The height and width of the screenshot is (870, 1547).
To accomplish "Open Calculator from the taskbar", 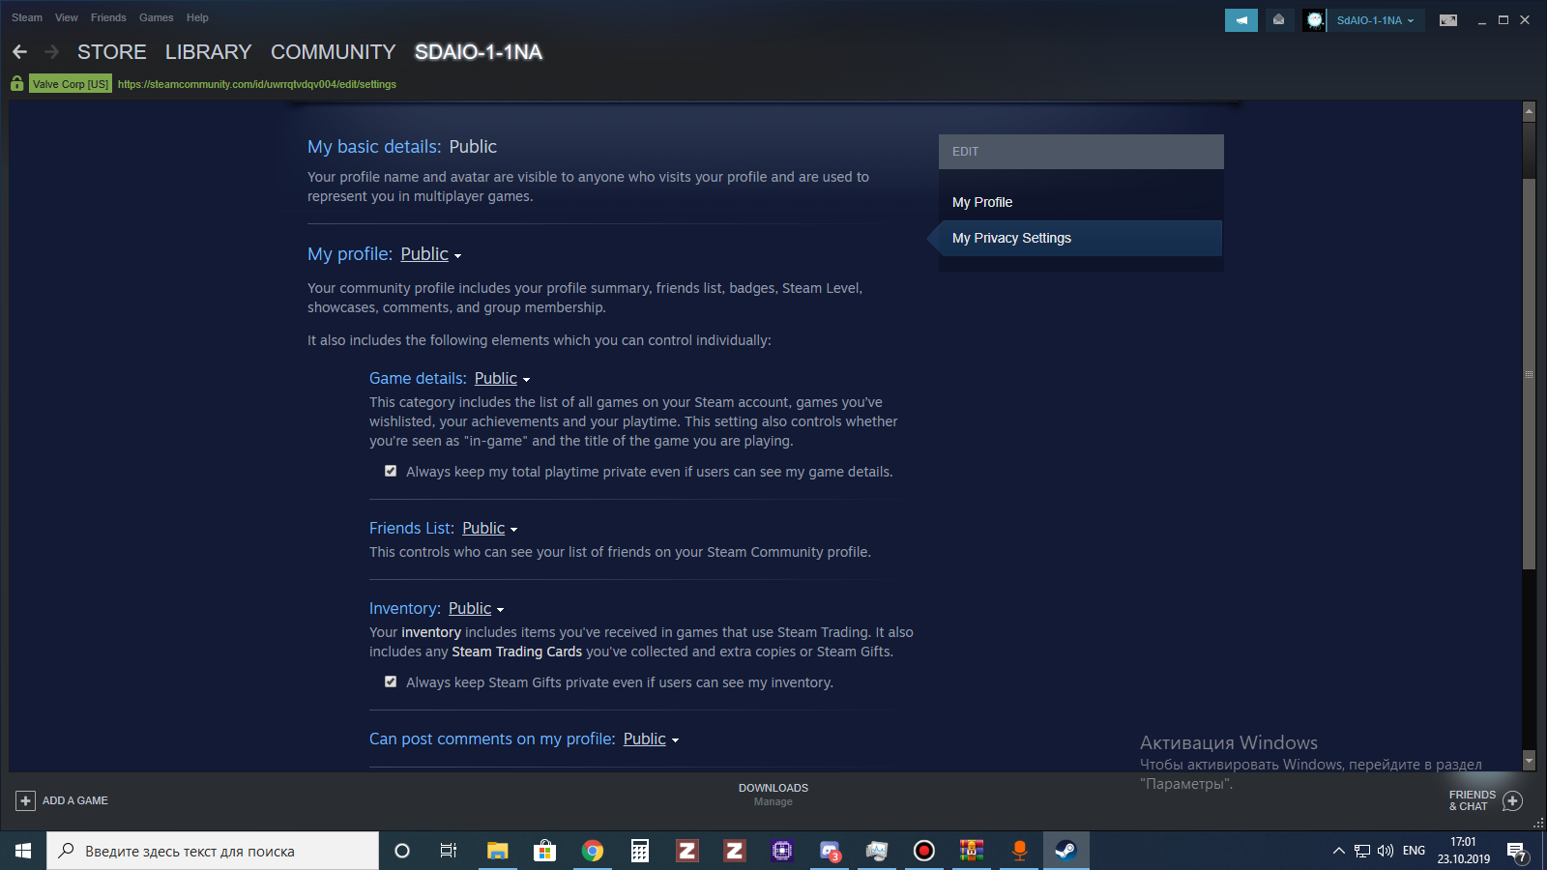I will 640,851.
